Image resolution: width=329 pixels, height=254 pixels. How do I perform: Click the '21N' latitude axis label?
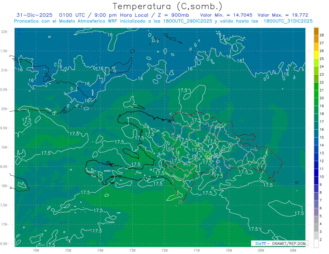coord(4,70)
